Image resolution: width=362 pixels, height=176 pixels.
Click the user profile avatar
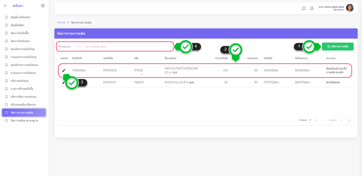tap(349, 8)
